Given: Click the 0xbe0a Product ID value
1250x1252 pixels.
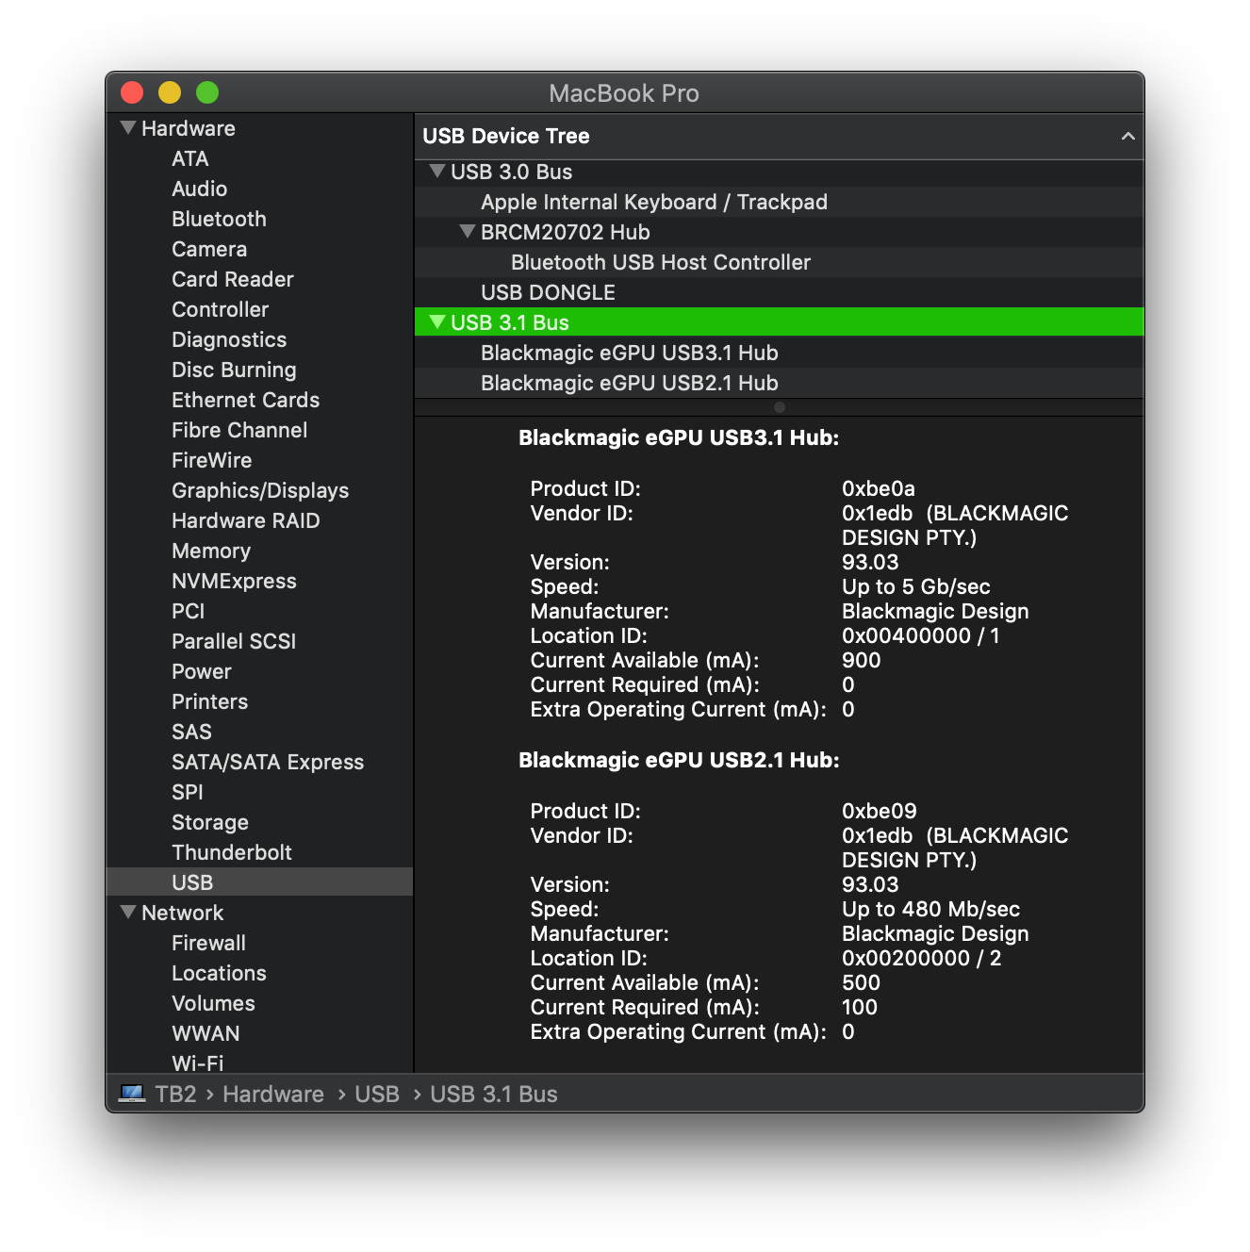Looking at the screenshot, I should click(879, 488).
